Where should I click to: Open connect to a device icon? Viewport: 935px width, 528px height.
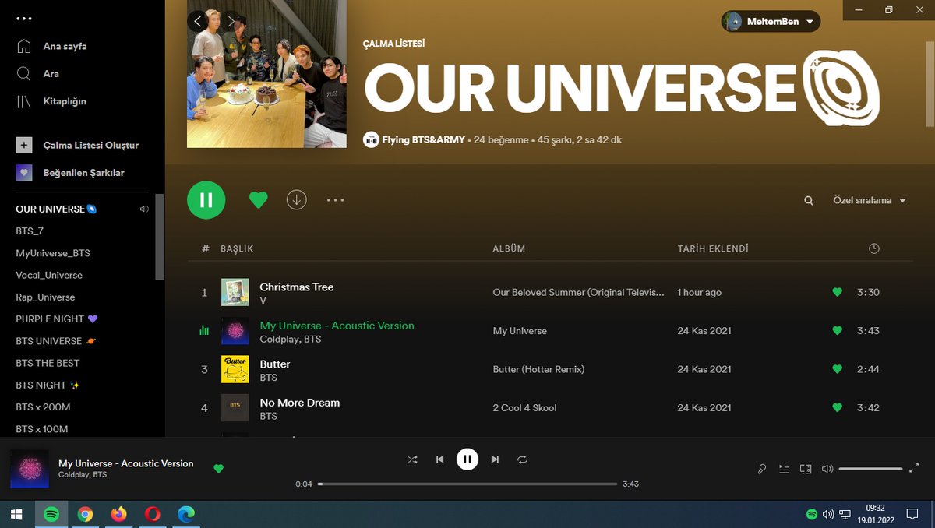coord(806,469)
